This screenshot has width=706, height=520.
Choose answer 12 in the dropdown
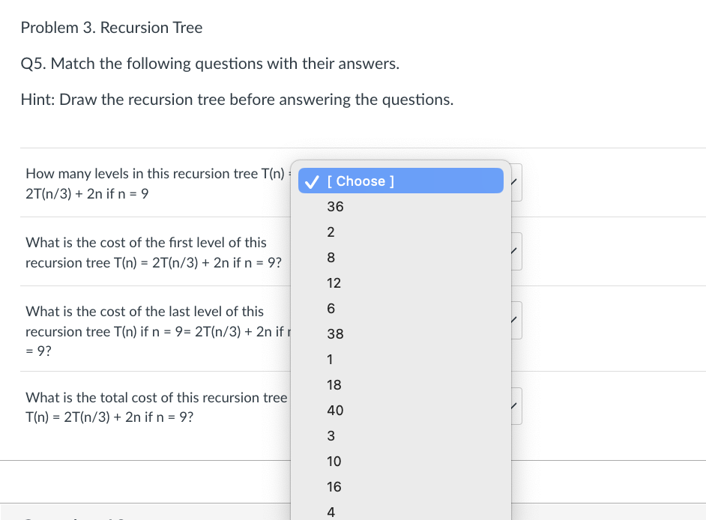tap(334, 283)
